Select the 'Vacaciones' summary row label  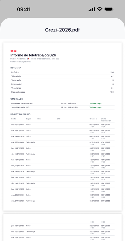tap(16, 88)
